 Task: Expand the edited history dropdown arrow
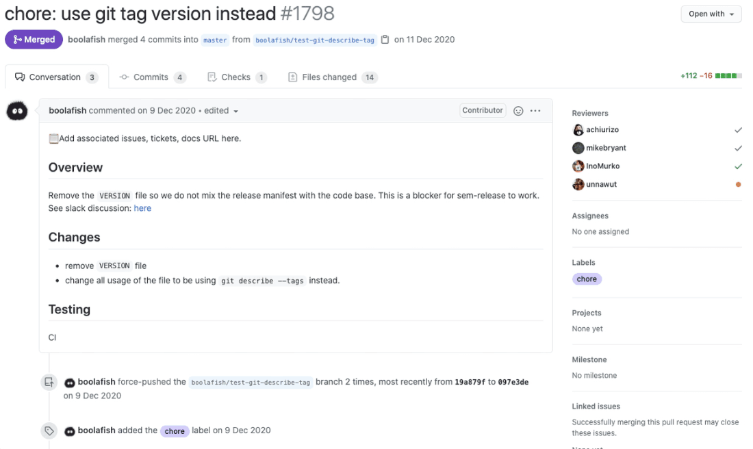coord(235,112)
